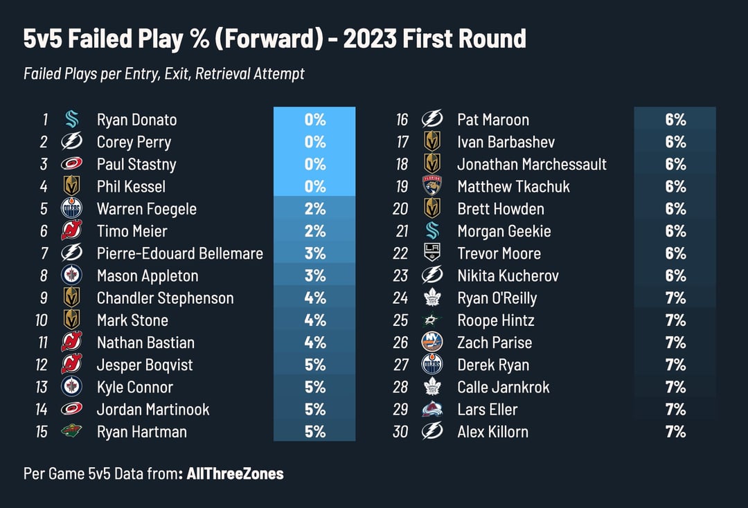Click the Lightning logo next to Corey Perry
Image resolution: width=748 pixels, height=508 pixels.
[x=71, y=142]
